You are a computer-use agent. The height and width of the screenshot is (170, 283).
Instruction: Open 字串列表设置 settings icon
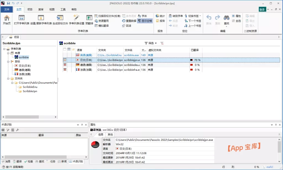76,18
